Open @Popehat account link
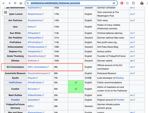The height and width of the screenshot is (113, 148). click(34, 33)
